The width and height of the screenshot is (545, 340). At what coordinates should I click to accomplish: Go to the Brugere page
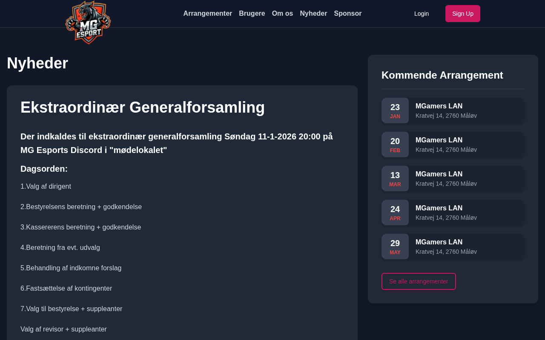pos(252,14)
